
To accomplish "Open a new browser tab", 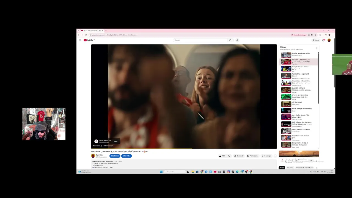I will pos(106,31).
